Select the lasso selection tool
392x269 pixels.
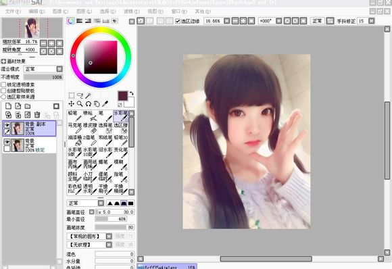pos(80,95)
